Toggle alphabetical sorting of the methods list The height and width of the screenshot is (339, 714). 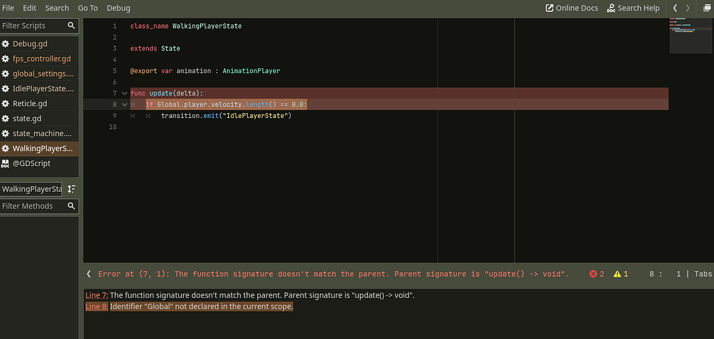point(72,188)
